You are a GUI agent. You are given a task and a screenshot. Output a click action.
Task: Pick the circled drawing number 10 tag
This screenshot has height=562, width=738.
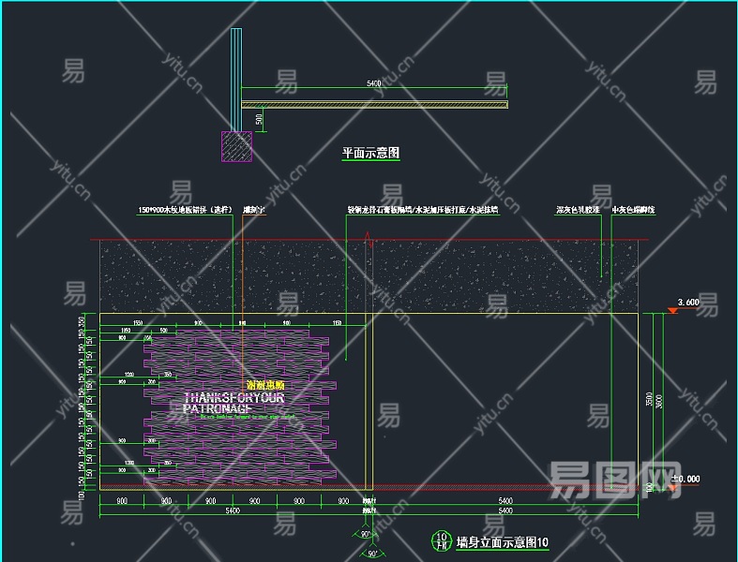(442, 540)
